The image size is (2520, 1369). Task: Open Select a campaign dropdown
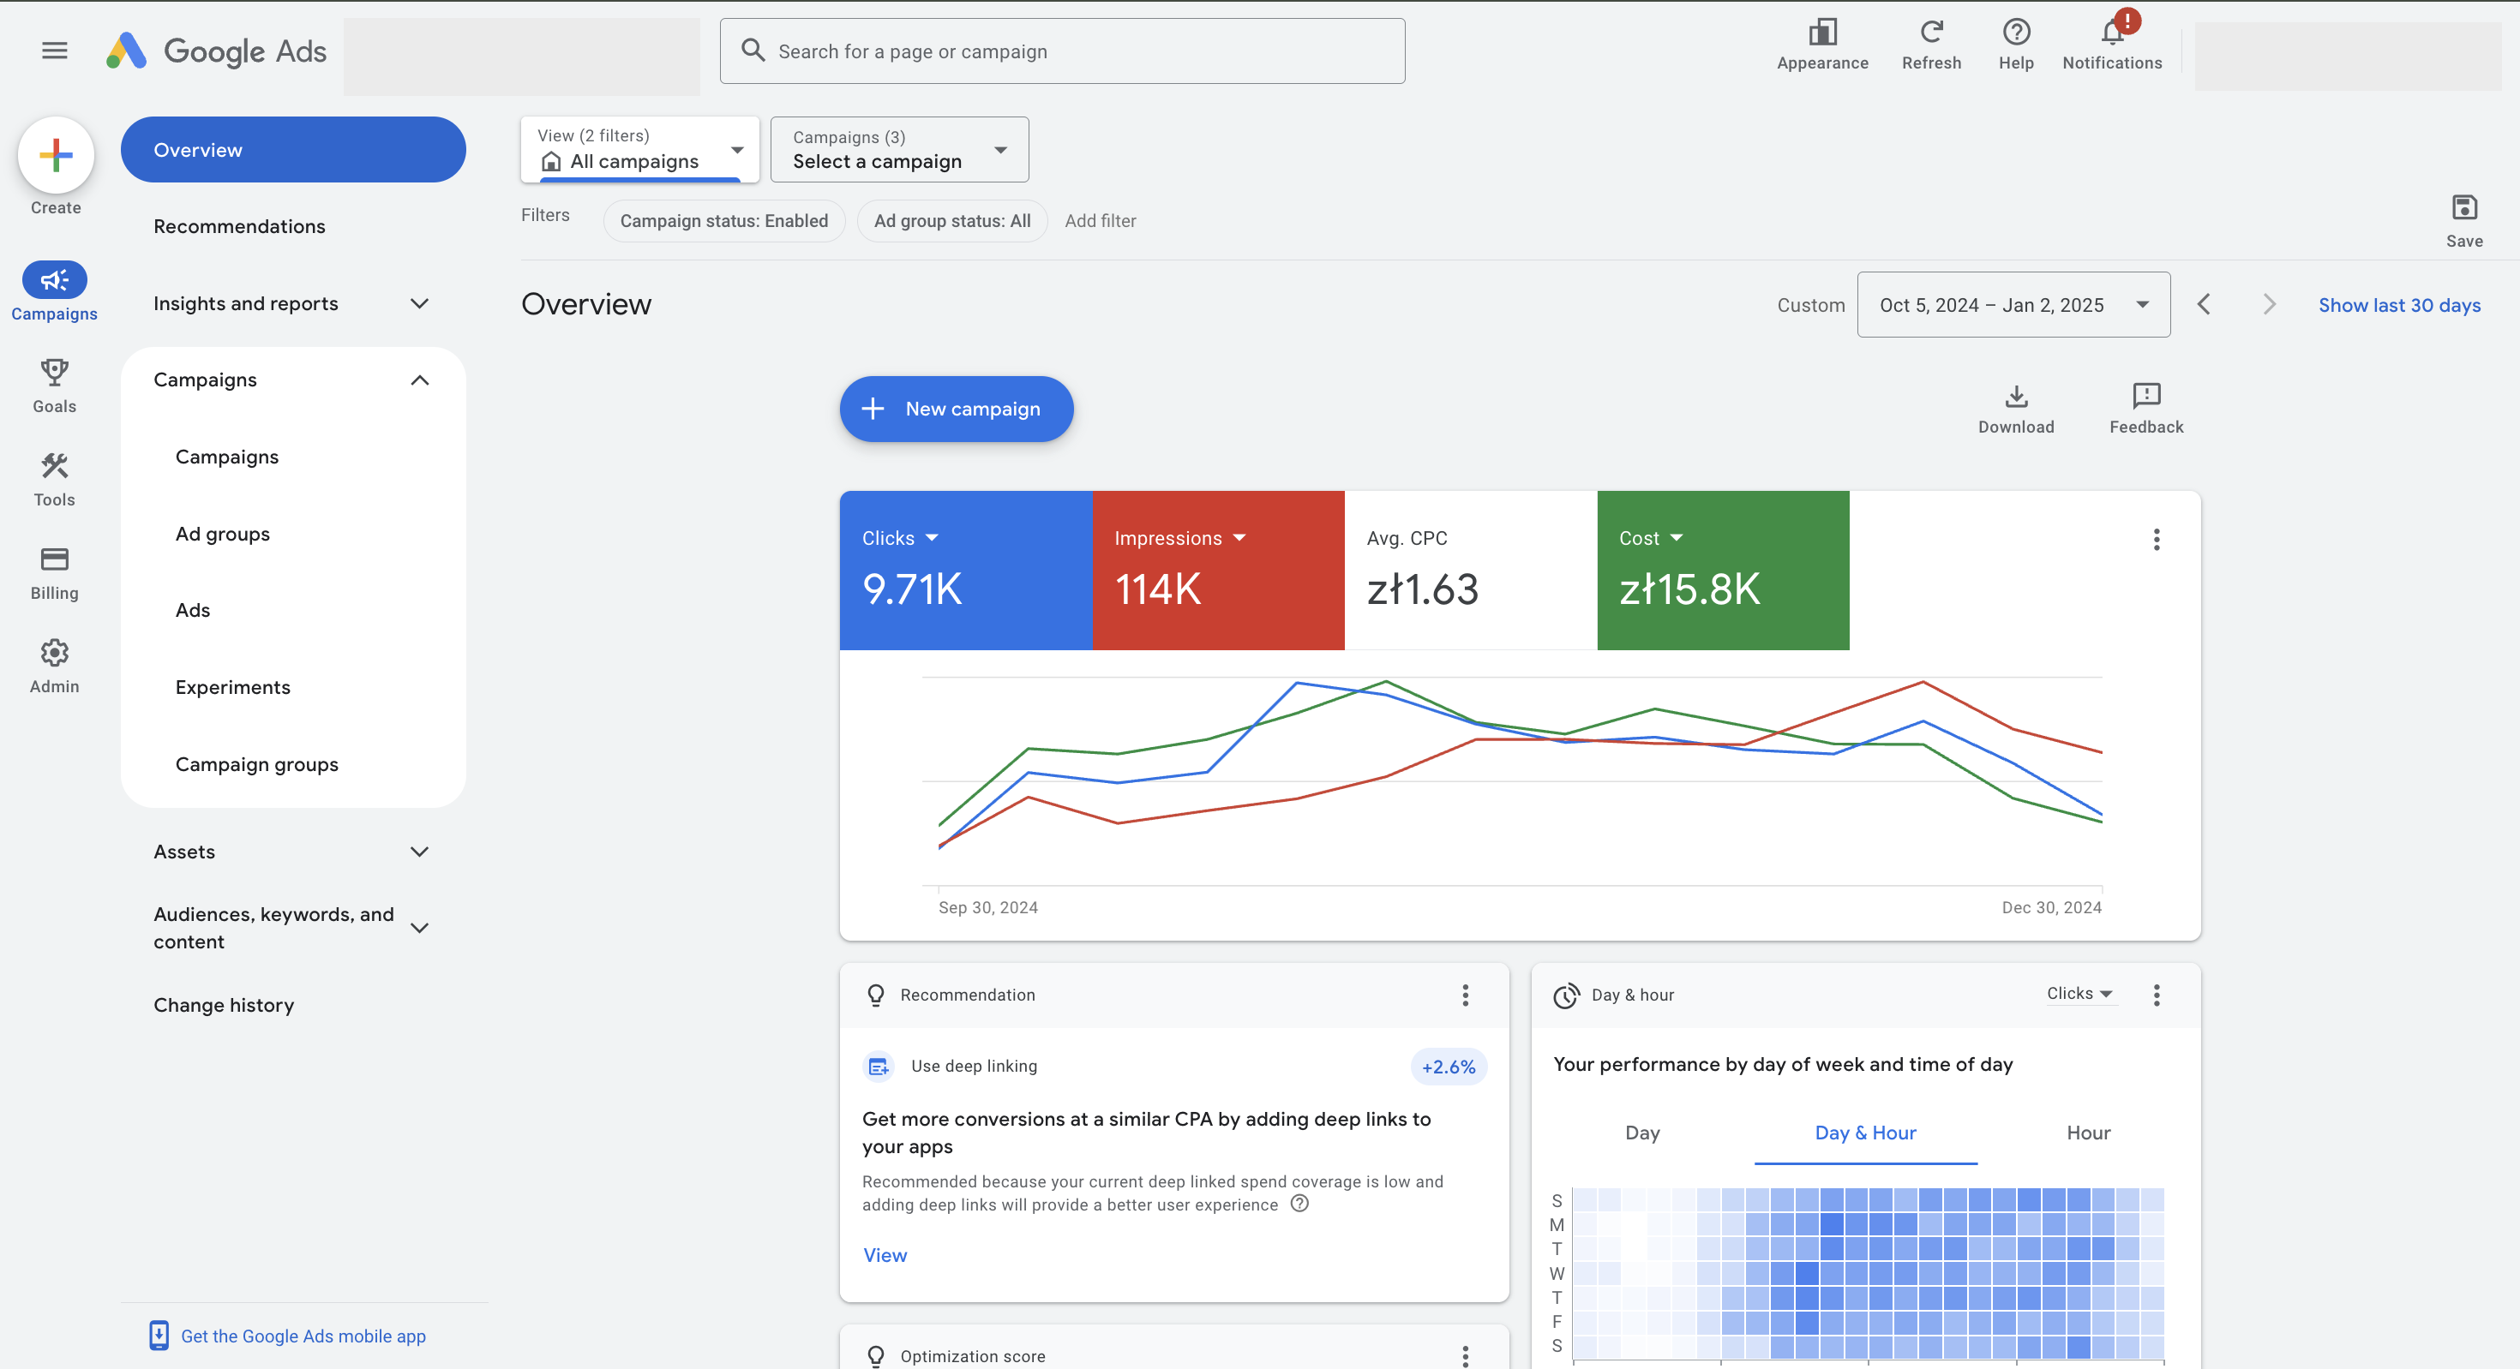pyautogui.click(x=899, y=148)
